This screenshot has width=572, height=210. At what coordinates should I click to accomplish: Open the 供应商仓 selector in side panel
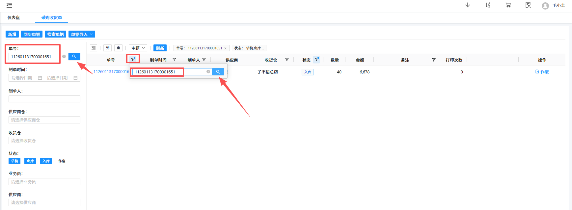click(x=44, y=120)
